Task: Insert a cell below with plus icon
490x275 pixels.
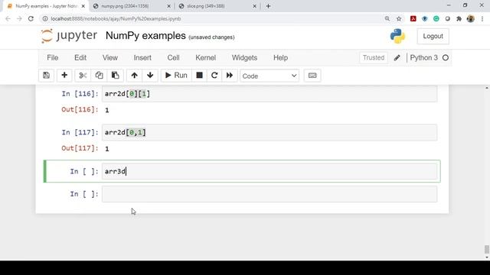Action: tap(64, 76)
